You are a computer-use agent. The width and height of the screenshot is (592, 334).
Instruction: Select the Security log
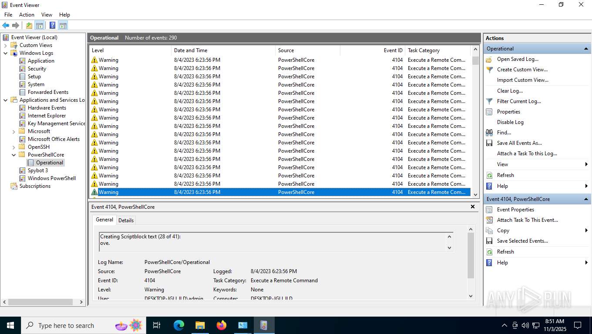point(37,69)
